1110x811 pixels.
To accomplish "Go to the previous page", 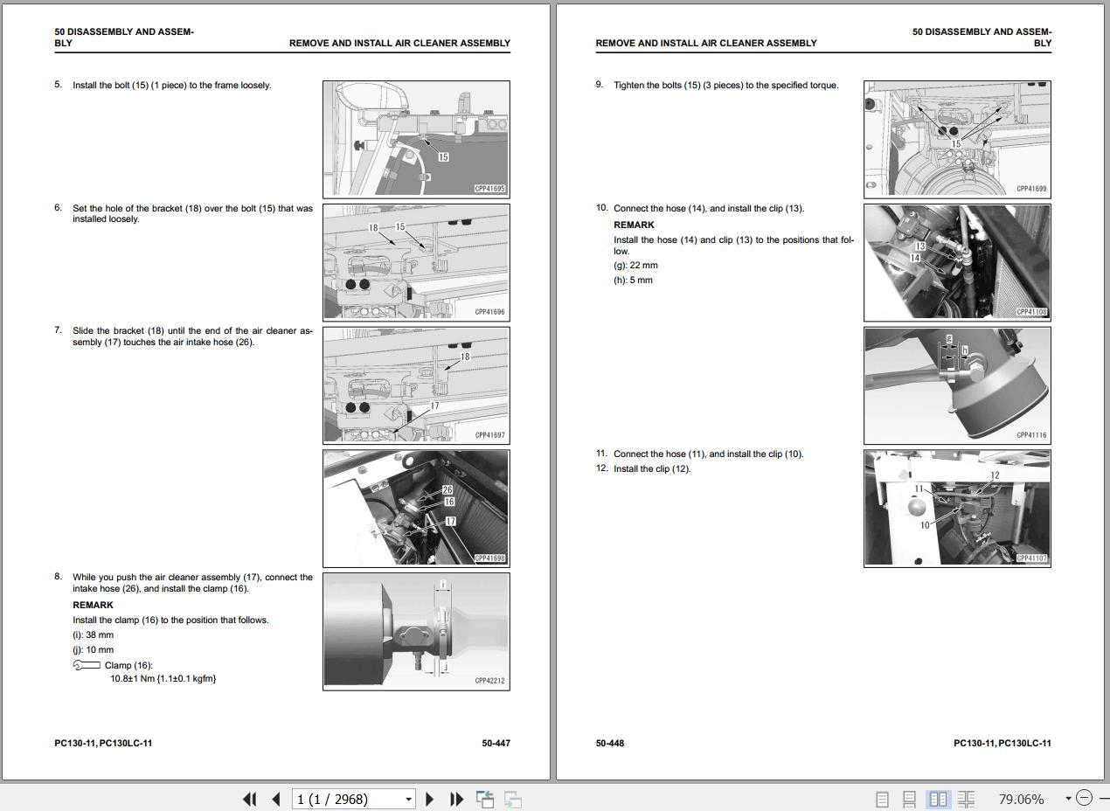I will (x=276, y=799).
